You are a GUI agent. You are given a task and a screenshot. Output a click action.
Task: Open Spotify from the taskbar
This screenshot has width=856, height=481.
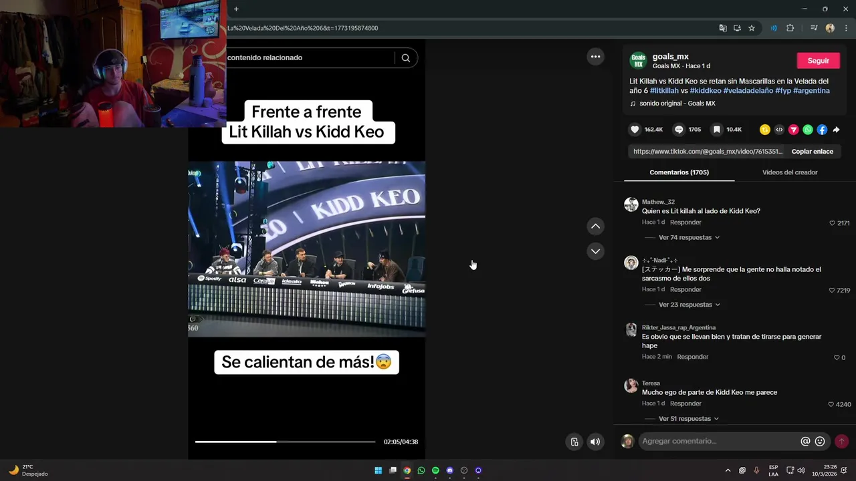pos(435,470)
